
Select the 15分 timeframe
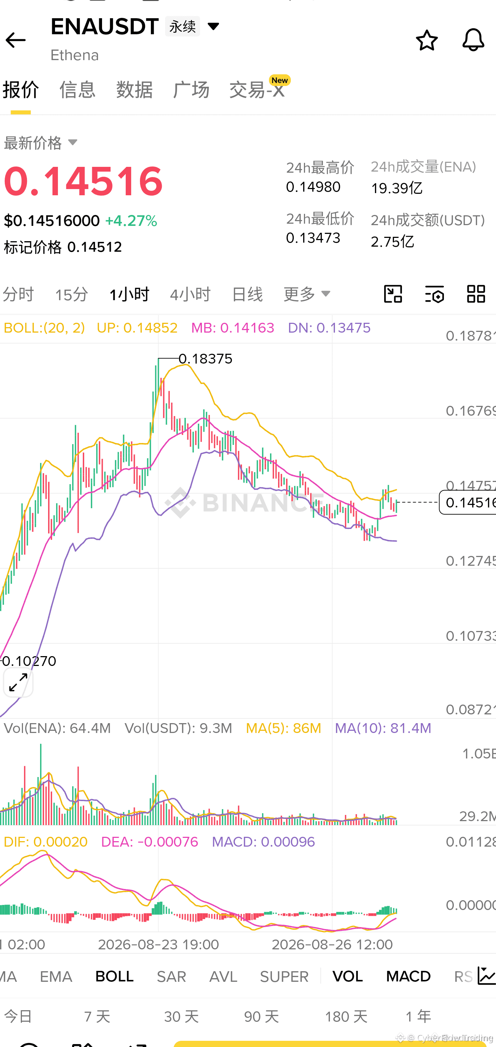71,294
